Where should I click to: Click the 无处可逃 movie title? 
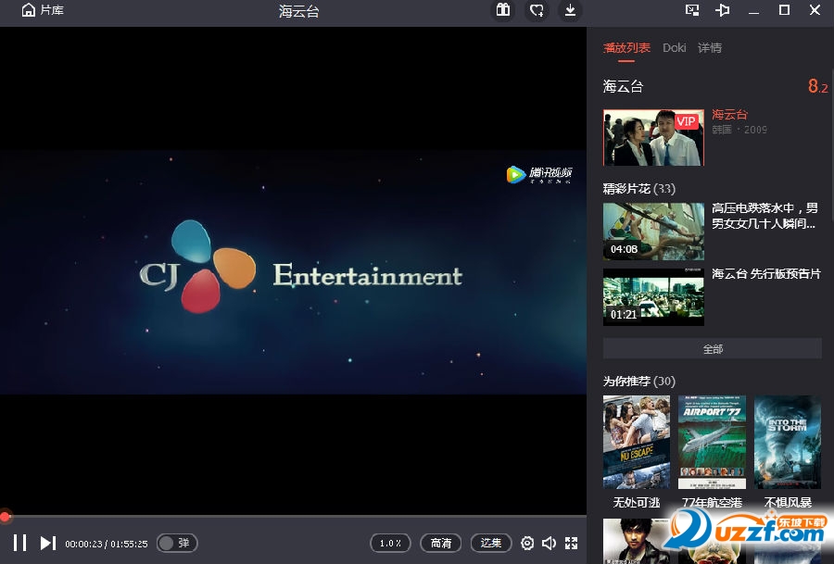[637, 502]
